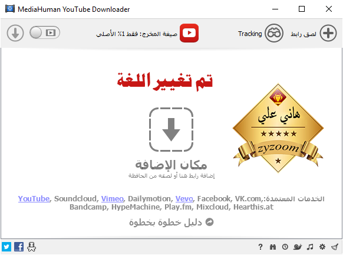
Task: Click the music note icon in status bar
Action: point(310,247)
